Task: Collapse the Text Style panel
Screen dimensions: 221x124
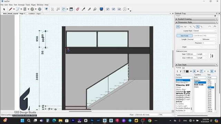Action: (x=176, y=65)
